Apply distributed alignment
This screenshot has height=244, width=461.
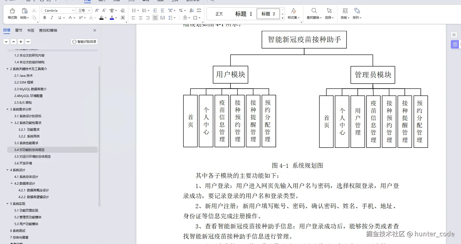[163, 18]
